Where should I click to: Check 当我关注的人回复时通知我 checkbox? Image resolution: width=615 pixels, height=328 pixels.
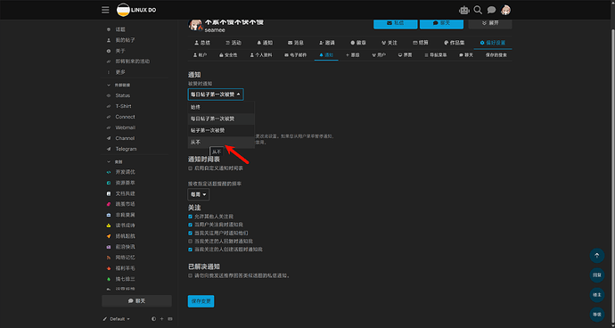[x=190, y=242]
